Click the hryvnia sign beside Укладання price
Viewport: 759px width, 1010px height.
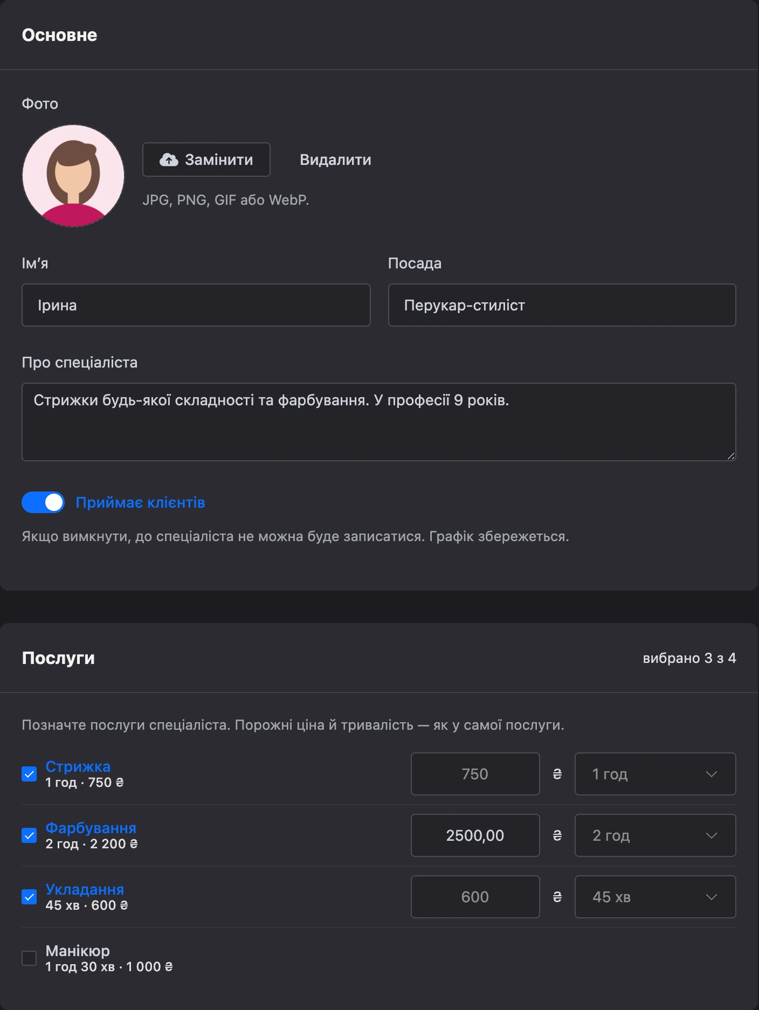click(557, 897)
